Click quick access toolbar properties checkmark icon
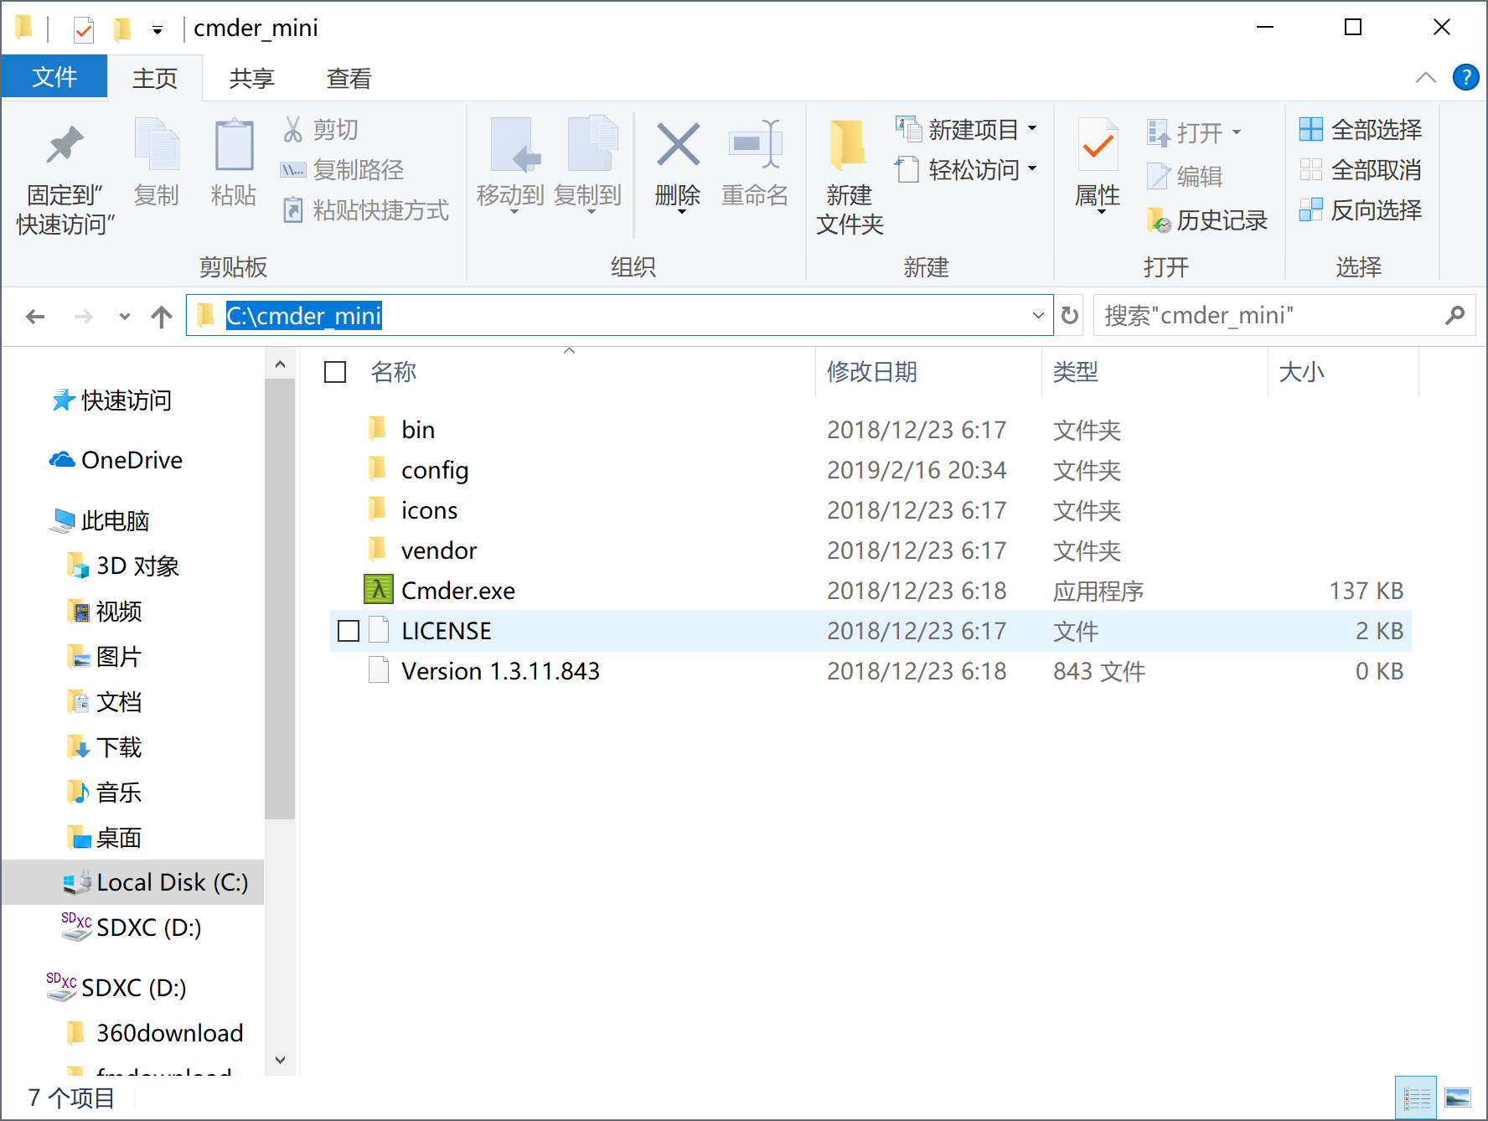The height and width of the screenshot is (1121, 1488). 84,30
